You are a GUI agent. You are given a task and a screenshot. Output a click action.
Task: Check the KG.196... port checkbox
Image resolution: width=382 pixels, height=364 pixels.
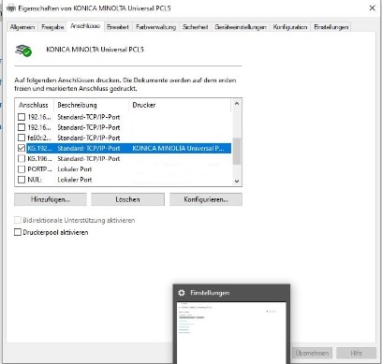coord(22,158)
